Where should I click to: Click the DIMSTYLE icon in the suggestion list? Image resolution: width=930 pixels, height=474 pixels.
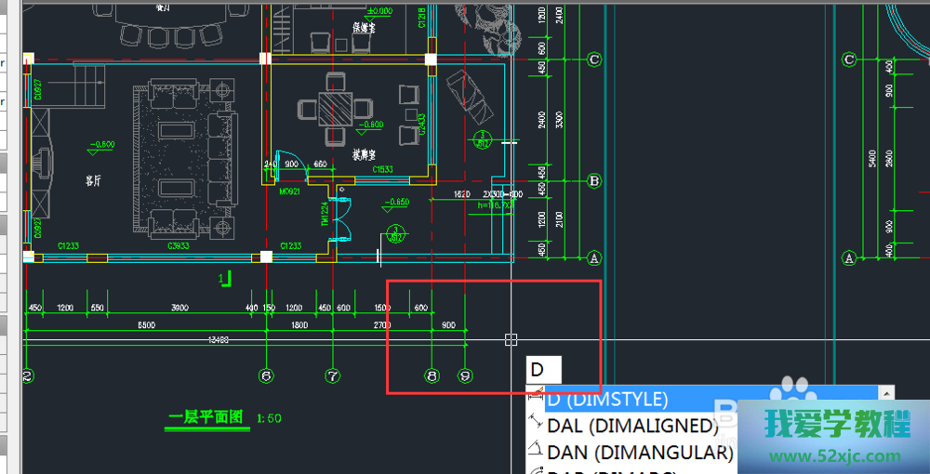[x=536, y=399]
